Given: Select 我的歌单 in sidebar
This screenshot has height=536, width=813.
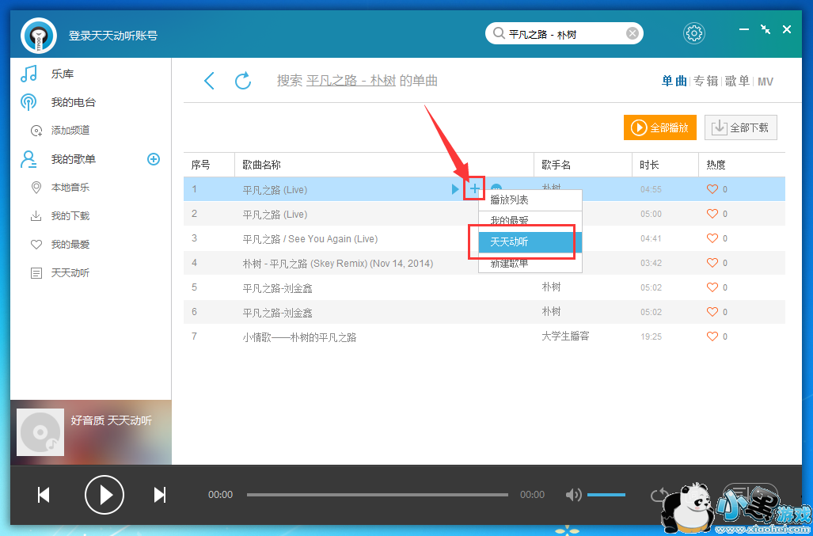Looking at the screenshot, I should click(74, 159).
